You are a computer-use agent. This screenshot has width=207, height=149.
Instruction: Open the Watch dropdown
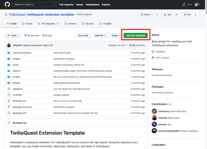click(147, 15)
